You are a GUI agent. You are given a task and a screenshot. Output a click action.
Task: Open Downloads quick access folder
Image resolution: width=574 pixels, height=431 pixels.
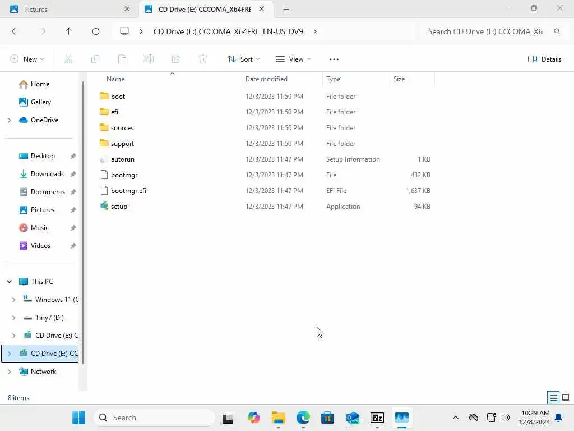[x=41, y=174]
